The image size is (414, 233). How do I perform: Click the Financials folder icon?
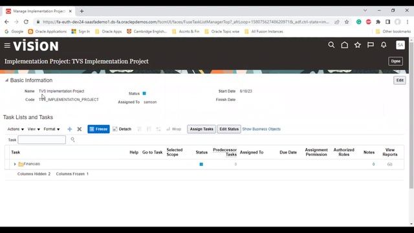pyautogui.click(x=21, y=164)
